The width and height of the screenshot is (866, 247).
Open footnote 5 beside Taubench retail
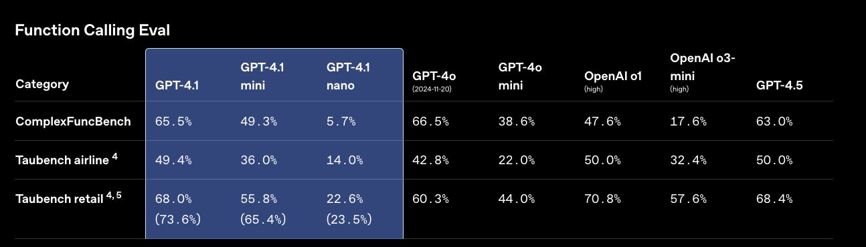tap(118, 196)
